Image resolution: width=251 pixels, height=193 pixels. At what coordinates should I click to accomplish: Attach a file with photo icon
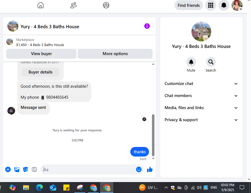(x=17, y=169)
